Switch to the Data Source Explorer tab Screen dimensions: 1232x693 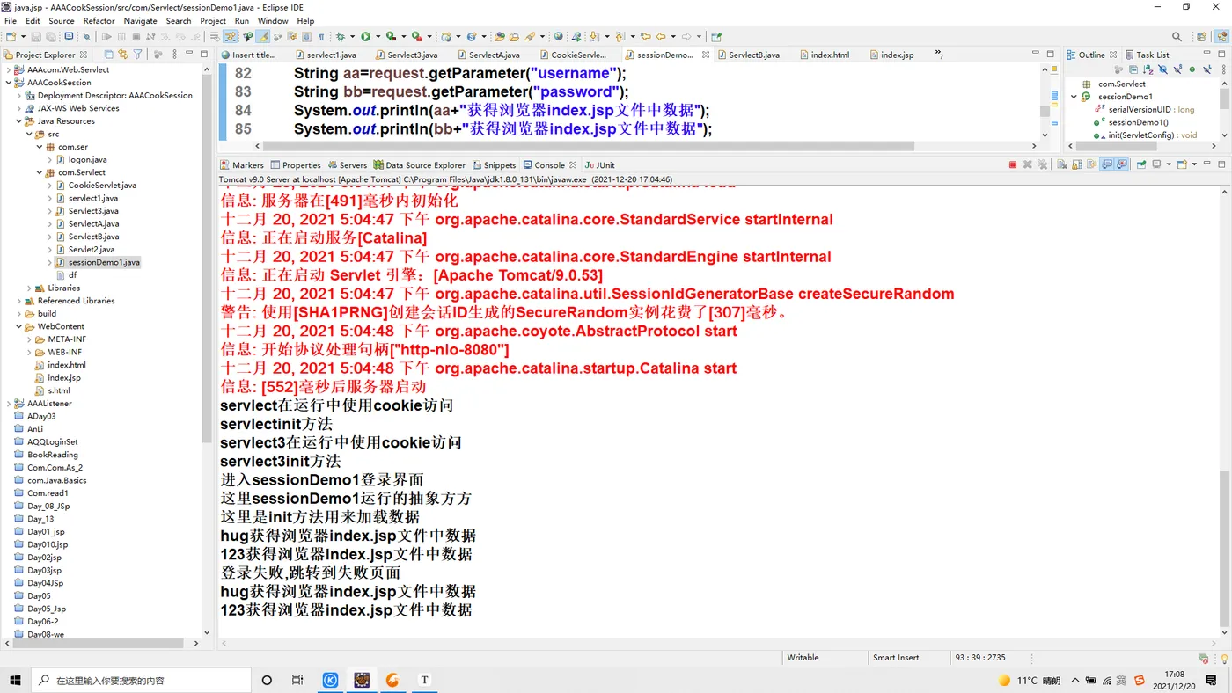click(420, 164)
